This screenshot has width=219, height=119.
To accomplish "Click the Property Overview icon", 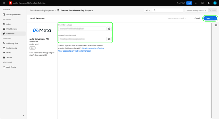I will point(4,15).
